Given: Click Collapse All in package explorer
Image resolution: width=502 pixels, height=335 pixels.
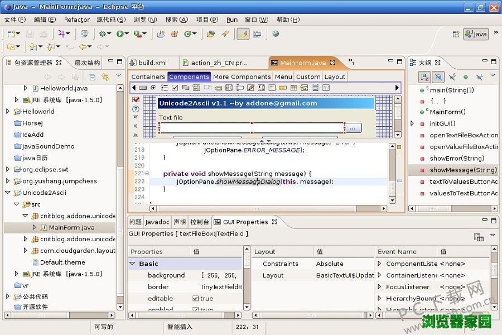Looking at the screenshot, I should pos(92,77).
